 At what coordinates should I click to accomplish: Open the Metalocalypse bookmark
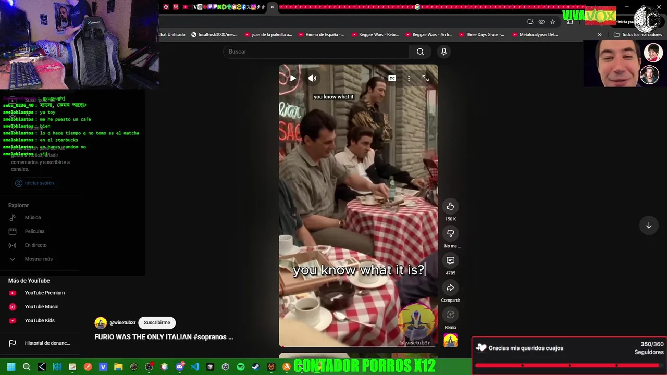tap(535, 35)
